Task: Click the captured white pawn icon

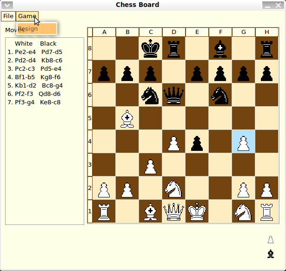Action: [271, 240]
